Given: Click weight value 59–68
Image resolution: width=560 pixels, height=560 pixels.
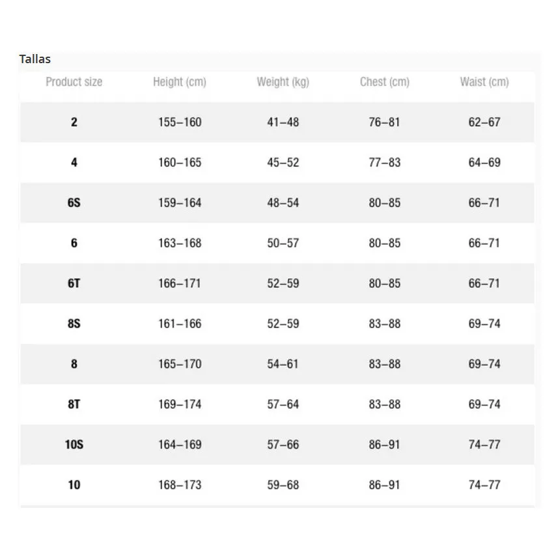Looking at the screenshot, I should click(x=283, y=485).
